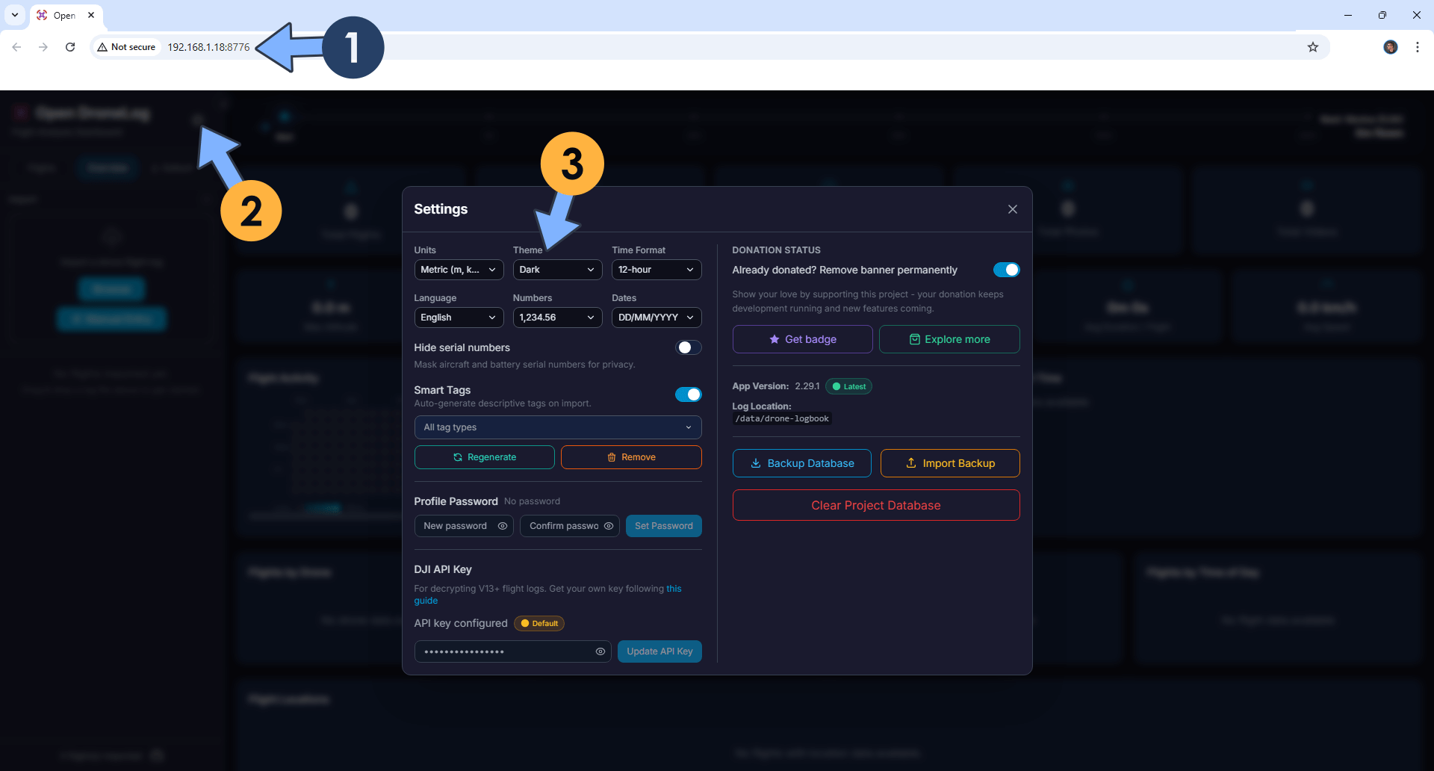Open the Theme dropdown
Screen dimensions: 1434x771
pos(557,270)
